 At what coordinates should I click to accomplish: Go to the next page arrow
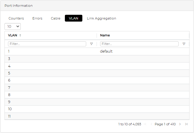pyautogui.click(x=180, y=124)
